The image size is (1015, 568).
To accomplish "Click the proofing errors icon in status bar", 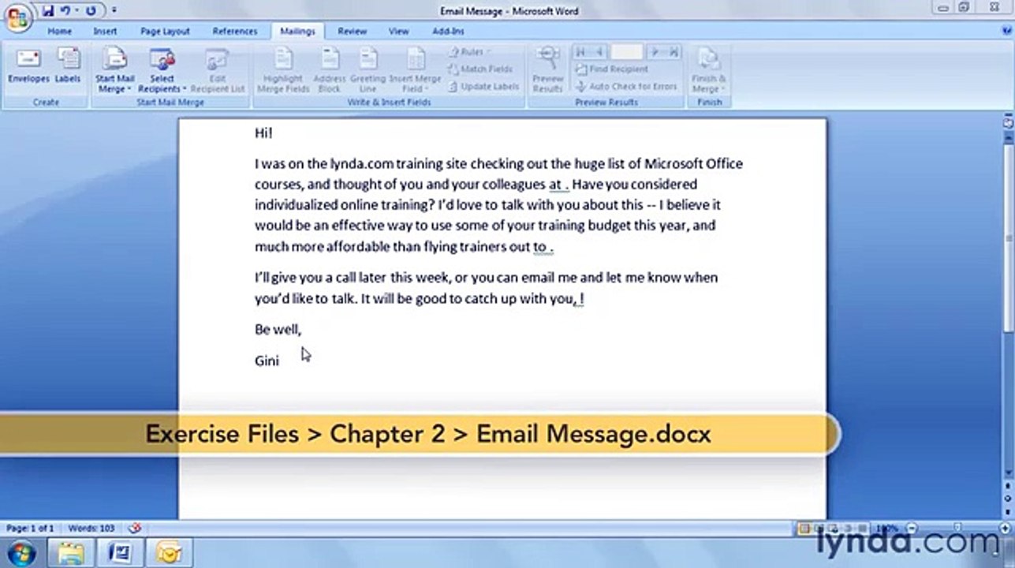I will (135, 529).
